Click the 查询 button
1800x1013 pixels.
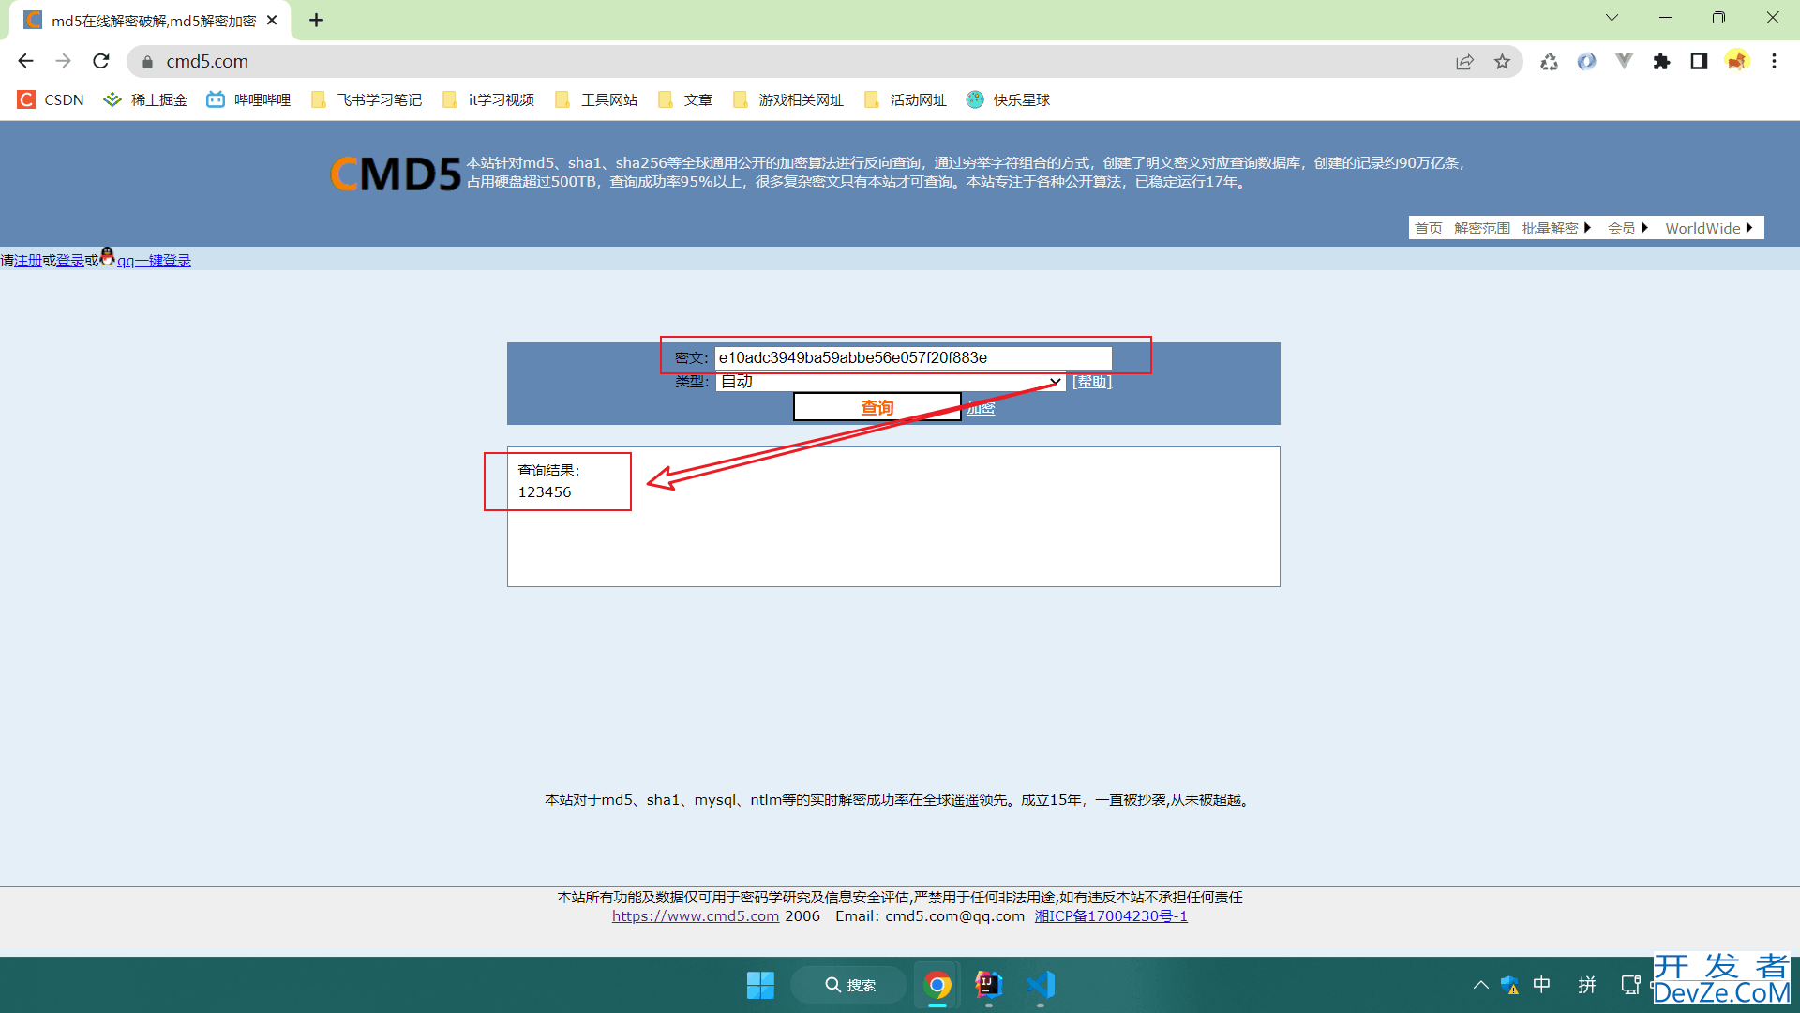coord(877,407)
